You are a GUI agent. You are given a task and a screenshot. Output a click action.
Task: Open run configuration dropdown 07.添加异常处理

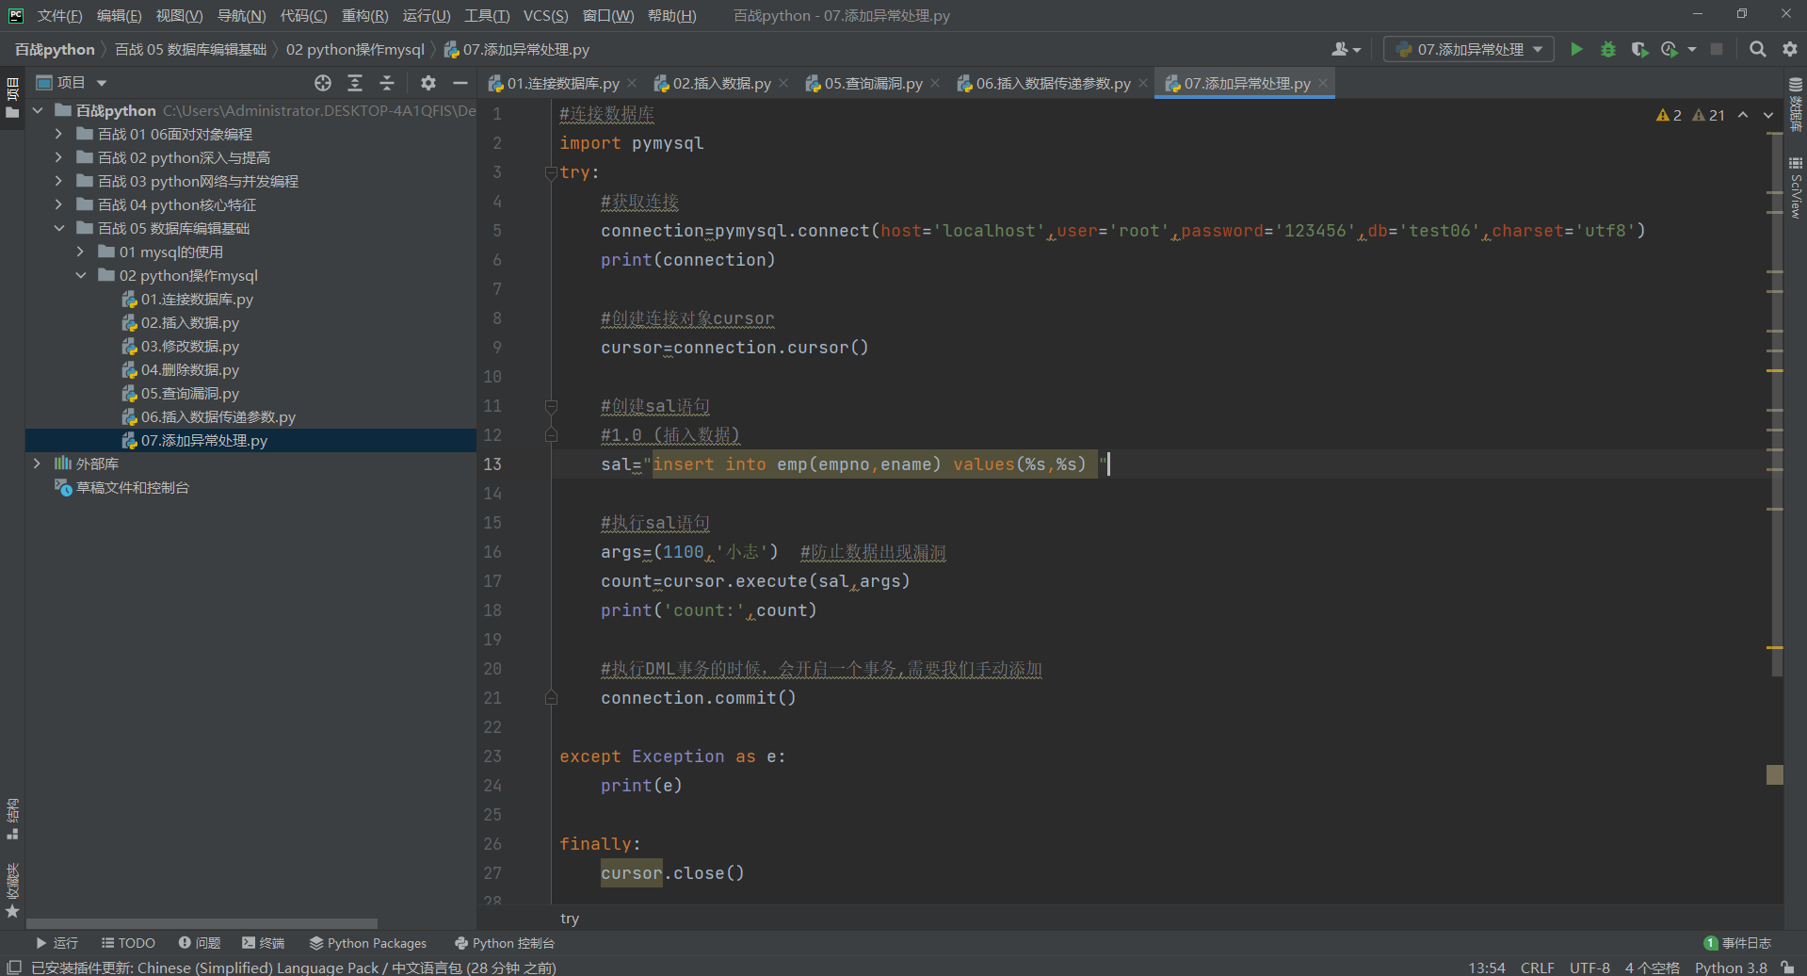click(x=1469, y=49)
